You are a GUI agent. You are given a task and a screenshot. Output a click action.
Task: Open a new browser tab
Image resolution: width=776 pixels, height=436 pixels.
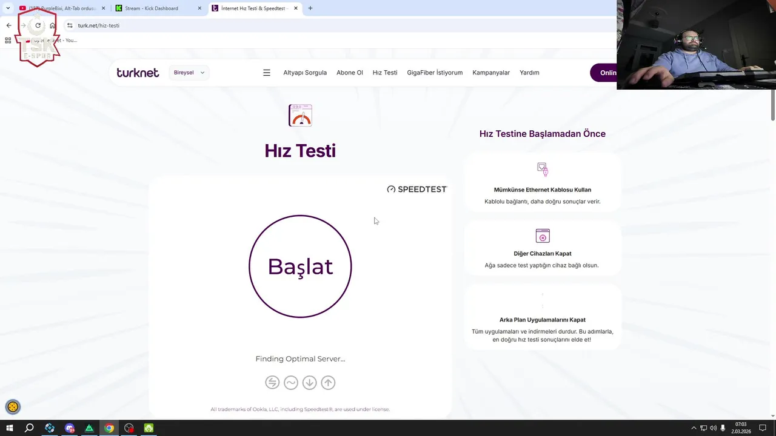click(x=310, y=8)
